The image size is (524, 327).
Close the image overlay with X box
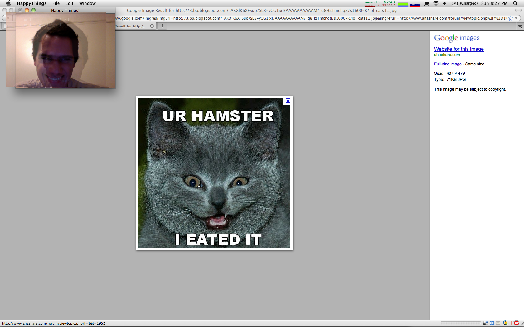(288, 101)
